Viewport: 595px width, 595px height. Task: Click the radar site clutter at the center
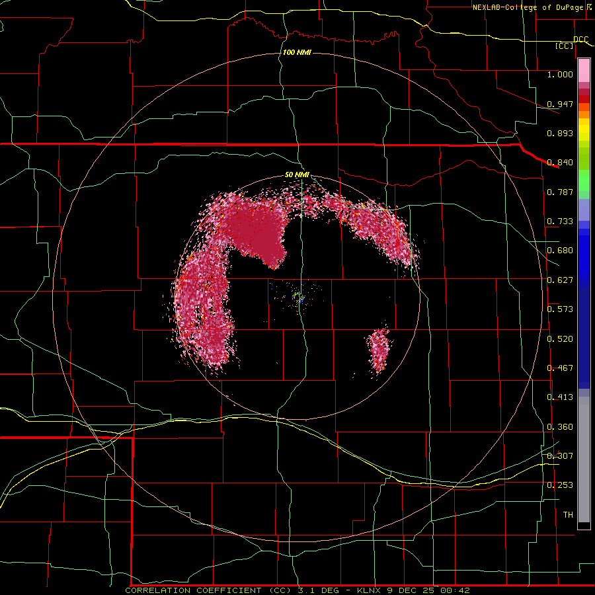298,298
